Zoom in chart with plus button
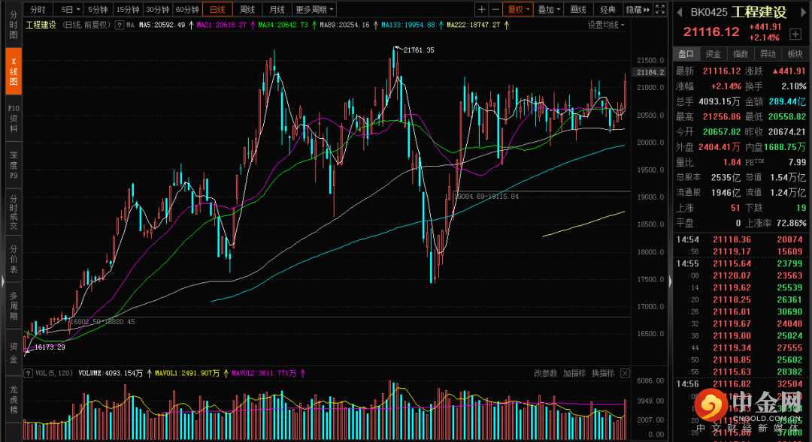 [x=482, y=9]
